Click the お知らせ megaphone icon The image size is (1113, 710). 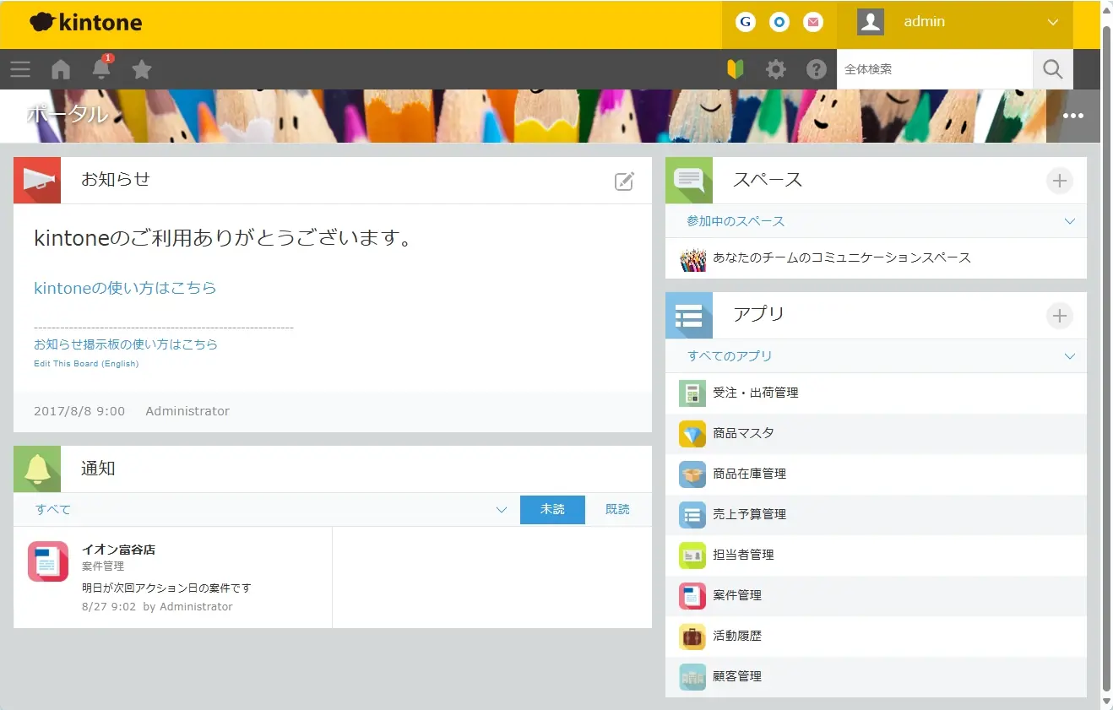[37, 181]
